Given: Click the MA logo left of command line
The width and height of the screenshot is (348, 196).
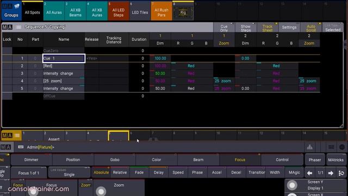Looking at the screenshot, I should click(6, 147).
